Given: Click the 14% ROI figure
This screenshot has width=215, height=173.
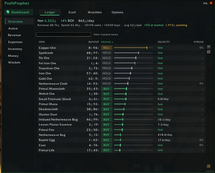Looking at the screenshot, I should pos(67,21).
